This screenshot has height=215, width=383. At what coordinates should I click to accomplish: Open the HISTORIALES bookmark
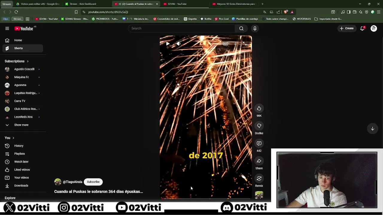click(302, 19)
